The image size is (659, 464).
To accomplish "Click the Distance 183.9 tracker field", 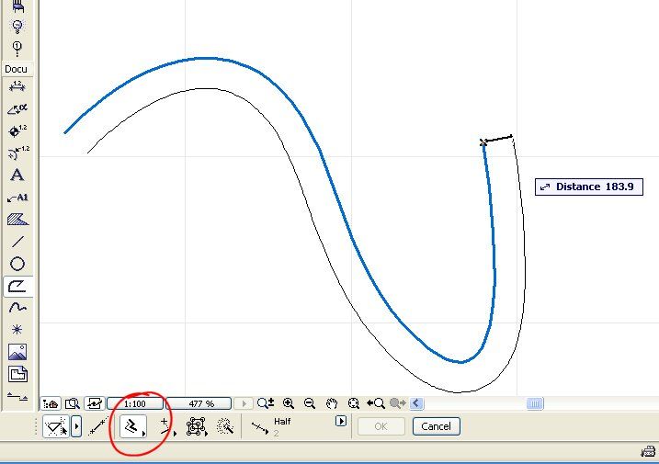I will (x=589, y=187).
